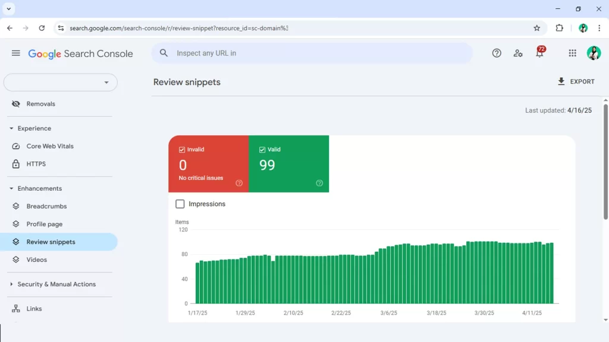Click the Removals eye-slash icon
609x342 pixels.
[x=16, y=104]
